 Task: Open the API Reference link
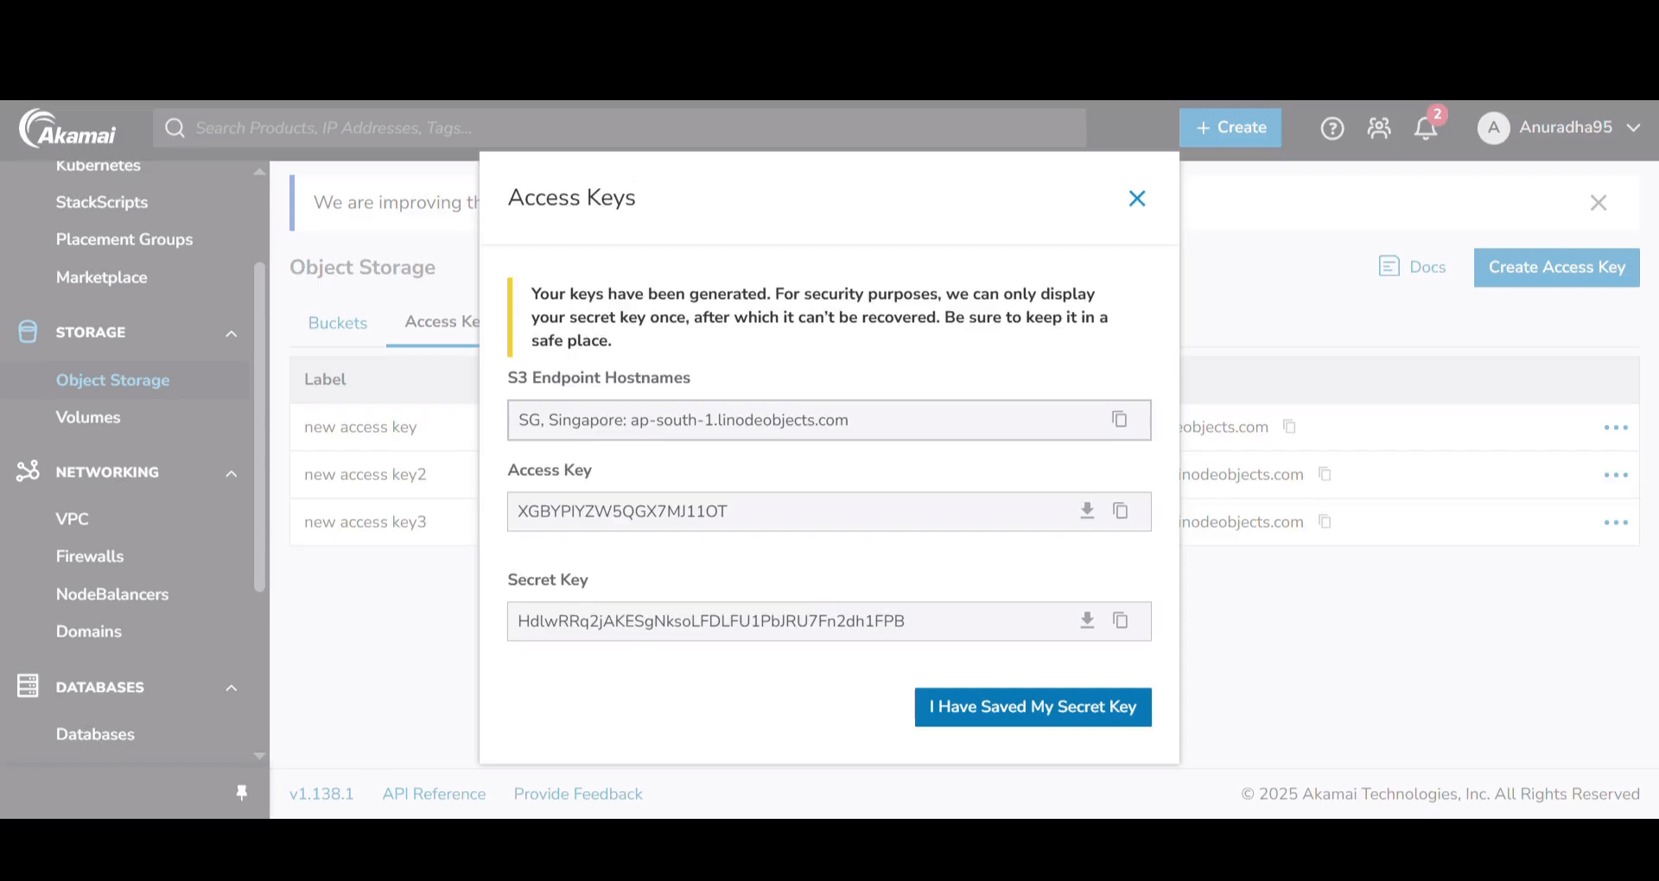point(435,794)
